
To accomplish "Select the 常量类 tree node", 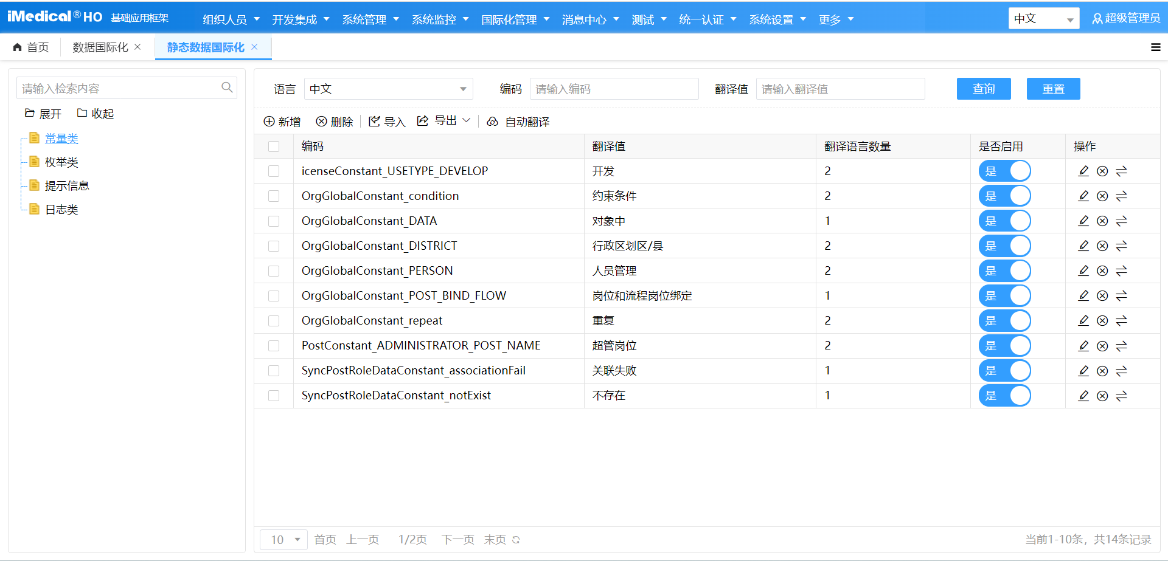I will tap(61, 139).
